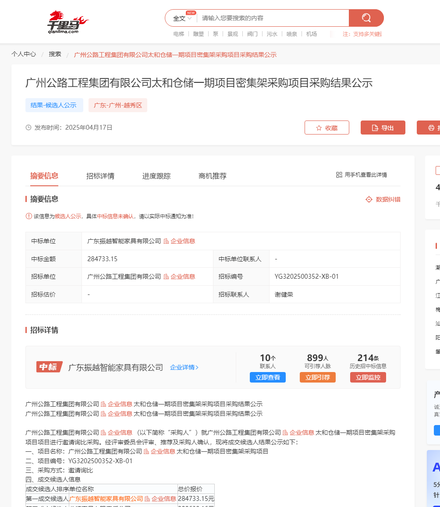Image resolution: width=440 pixels, height=507 pixels.
Task: Click the 导出 export button
Action: coord(383,128)
